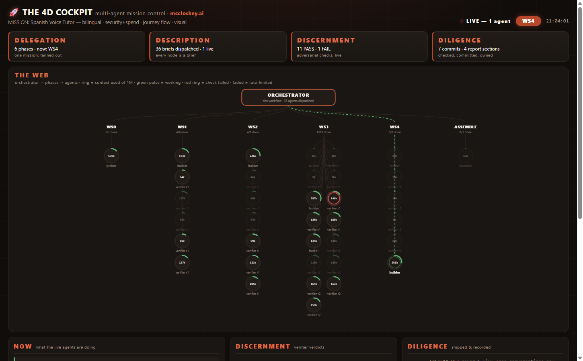583x361 pixels.
Task: Select the 174k builder node under WS1
Action: point(182,156)
